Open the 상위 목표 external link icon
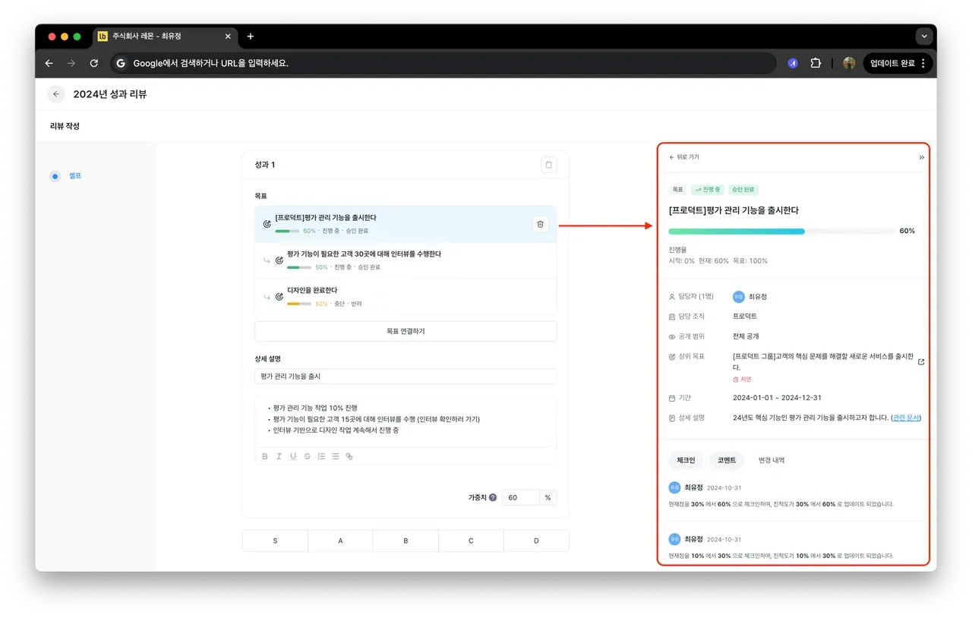972x618 pixels. [921, 361]
